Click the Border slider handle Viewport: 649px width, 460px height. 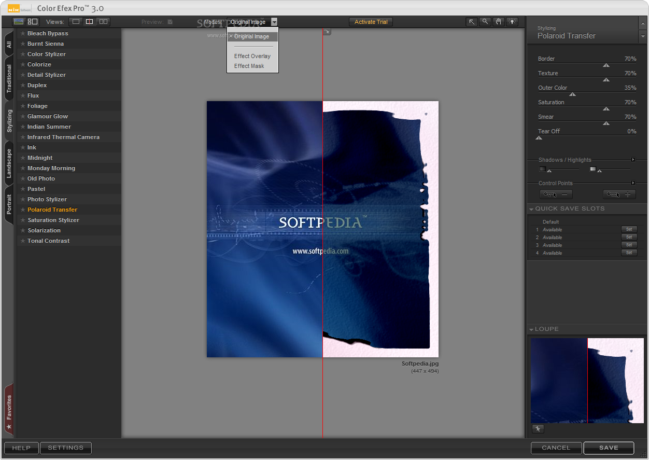605,65
